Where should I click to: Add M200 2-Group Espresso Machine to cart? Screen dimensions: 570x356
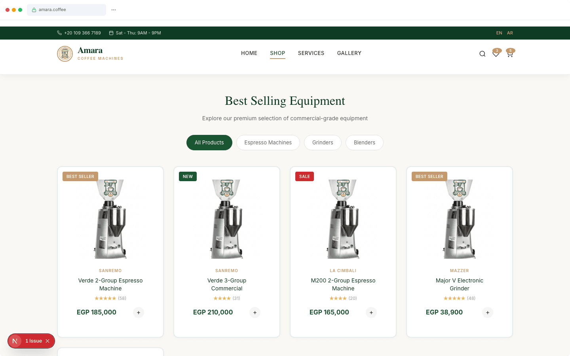(371, 312)
